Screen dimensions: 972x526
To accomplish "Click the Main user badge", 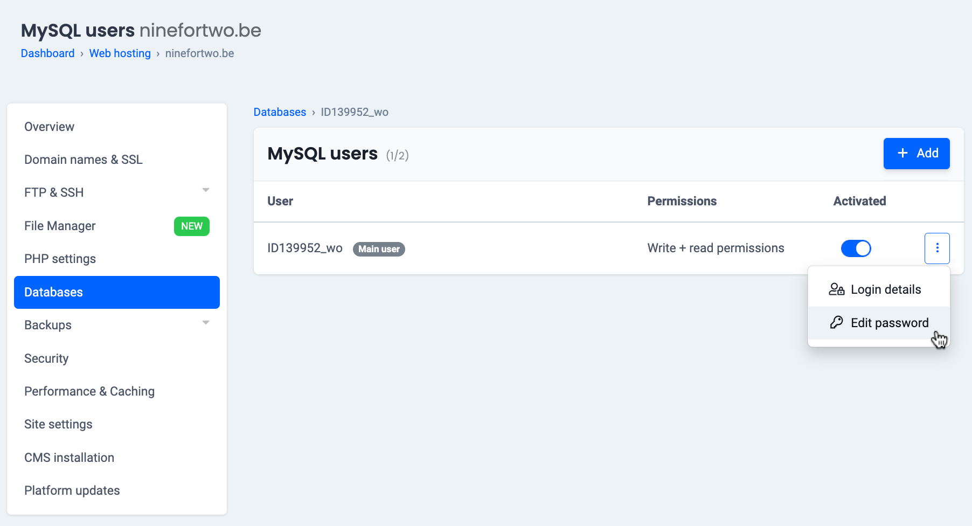I will point(379,249).
